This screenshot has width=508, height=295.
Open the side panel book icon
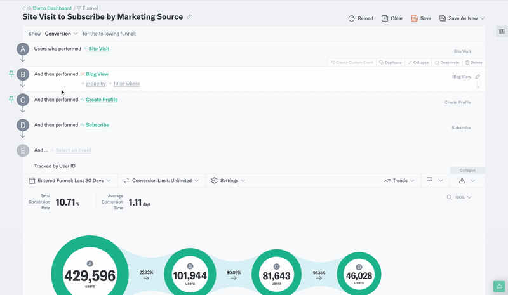pyautogui.click(x=502, y=32)
